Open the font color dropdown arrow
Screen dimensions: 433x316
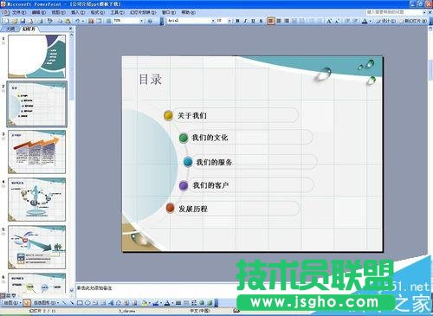pyautogui.click(x=370, y=21)
